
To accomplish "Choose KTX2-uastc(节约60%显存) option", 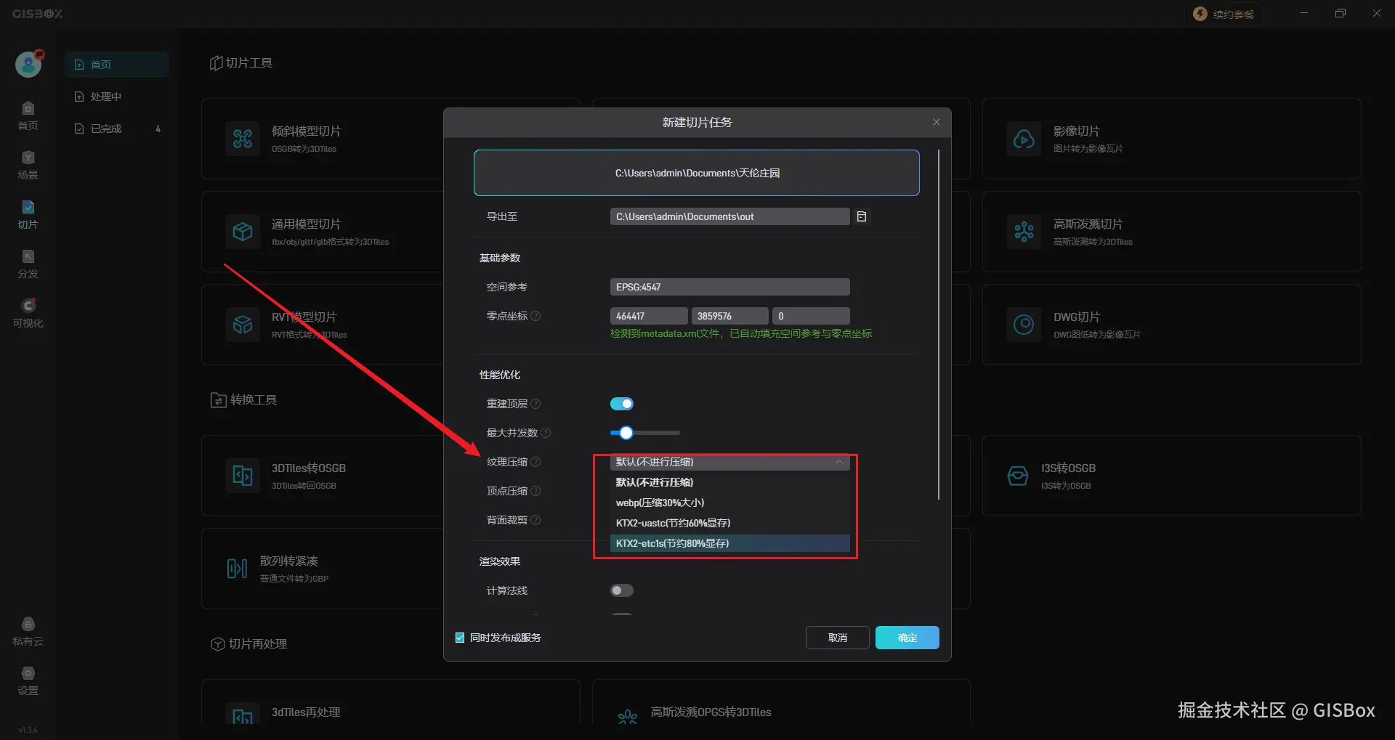I will [x=730, y=523].
